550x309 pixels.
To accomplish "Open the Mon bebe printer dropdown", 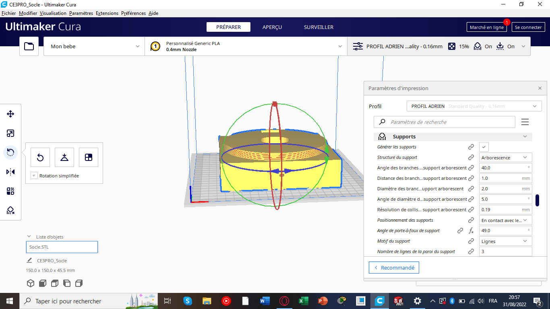I will (94, 46).
